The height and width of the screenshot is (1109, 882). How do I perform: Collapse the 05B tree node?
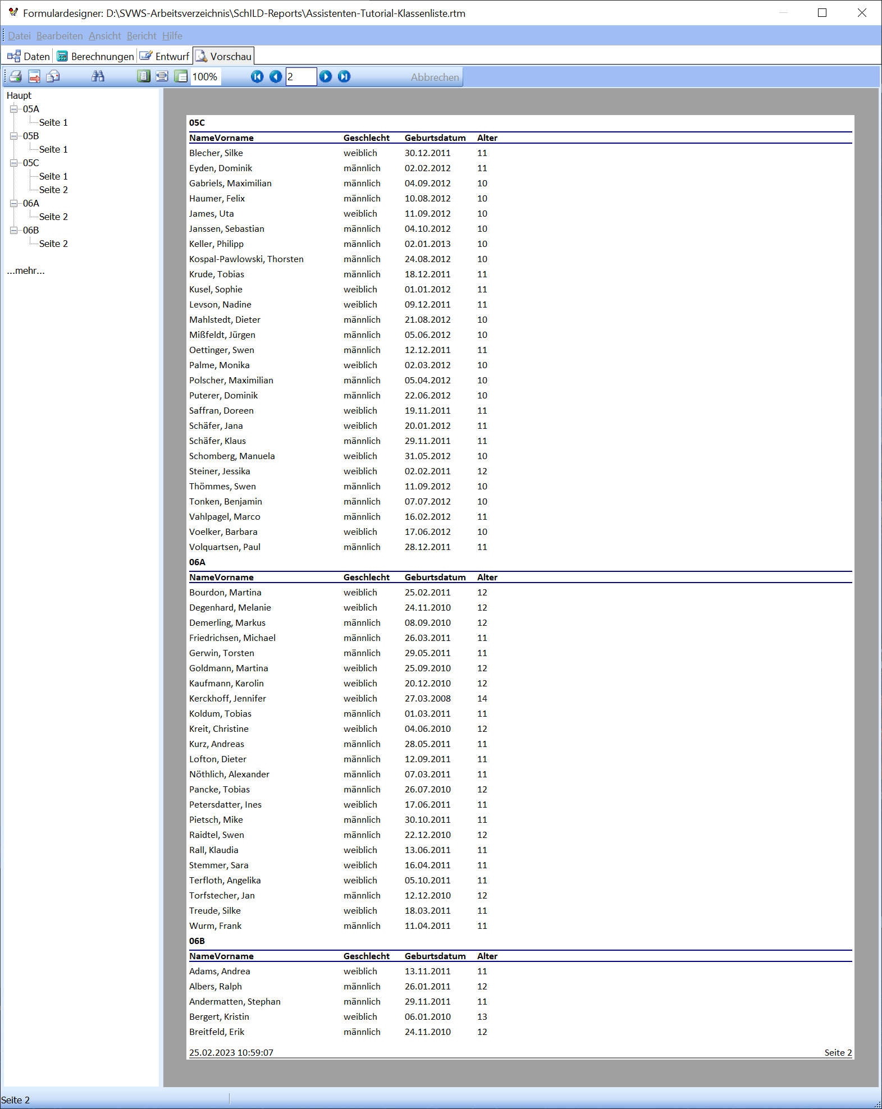point(13,136)
